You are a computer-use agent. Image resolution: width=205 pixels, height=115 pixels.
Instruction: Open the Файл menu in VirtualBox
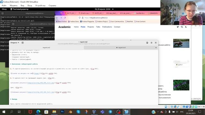pyautogui.click(x=4, y=6)
